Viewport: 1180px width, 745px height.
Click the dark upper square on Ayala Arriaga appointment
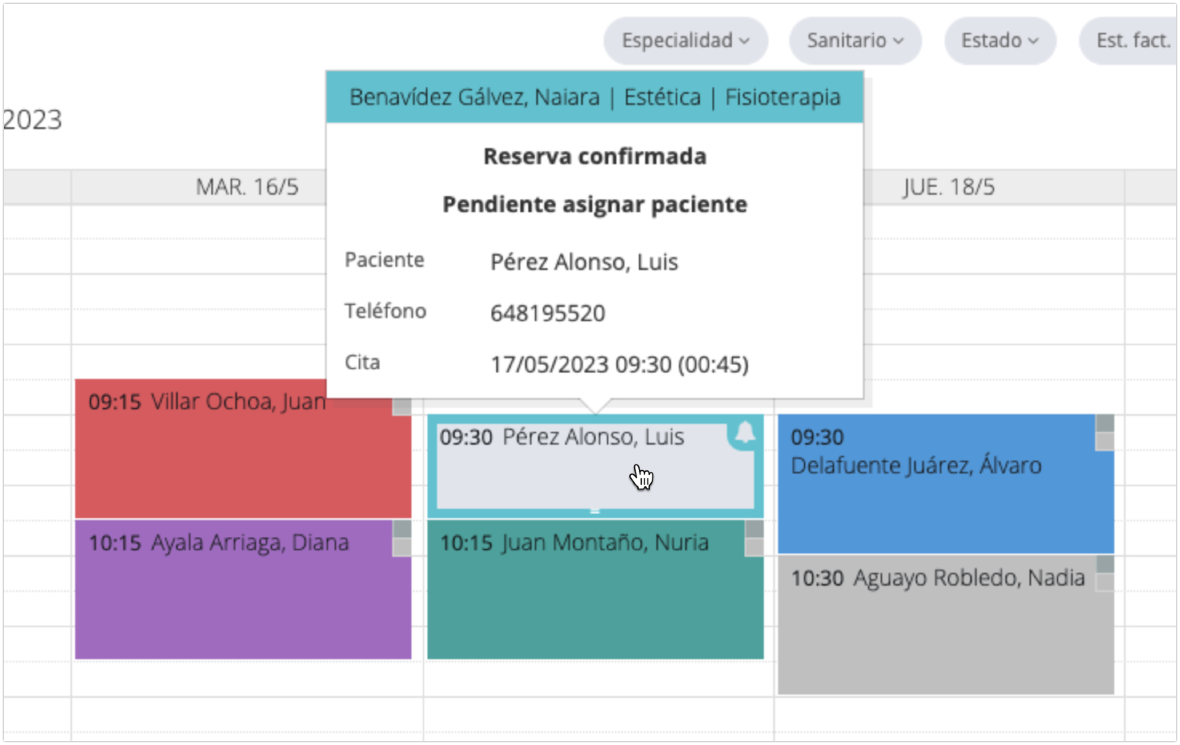coord(402,529)
